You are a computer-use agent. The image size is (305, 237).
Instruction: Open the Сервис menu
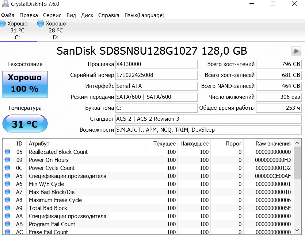pos(52,15)
